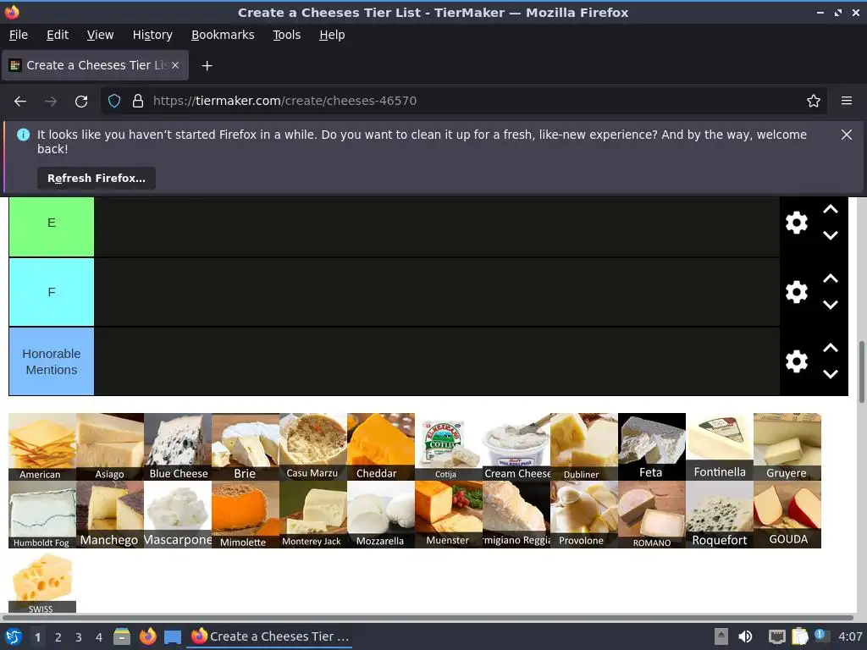Viewport: 867px width, 650px height.
Task: Open the View menu
Action: (100, 35)
